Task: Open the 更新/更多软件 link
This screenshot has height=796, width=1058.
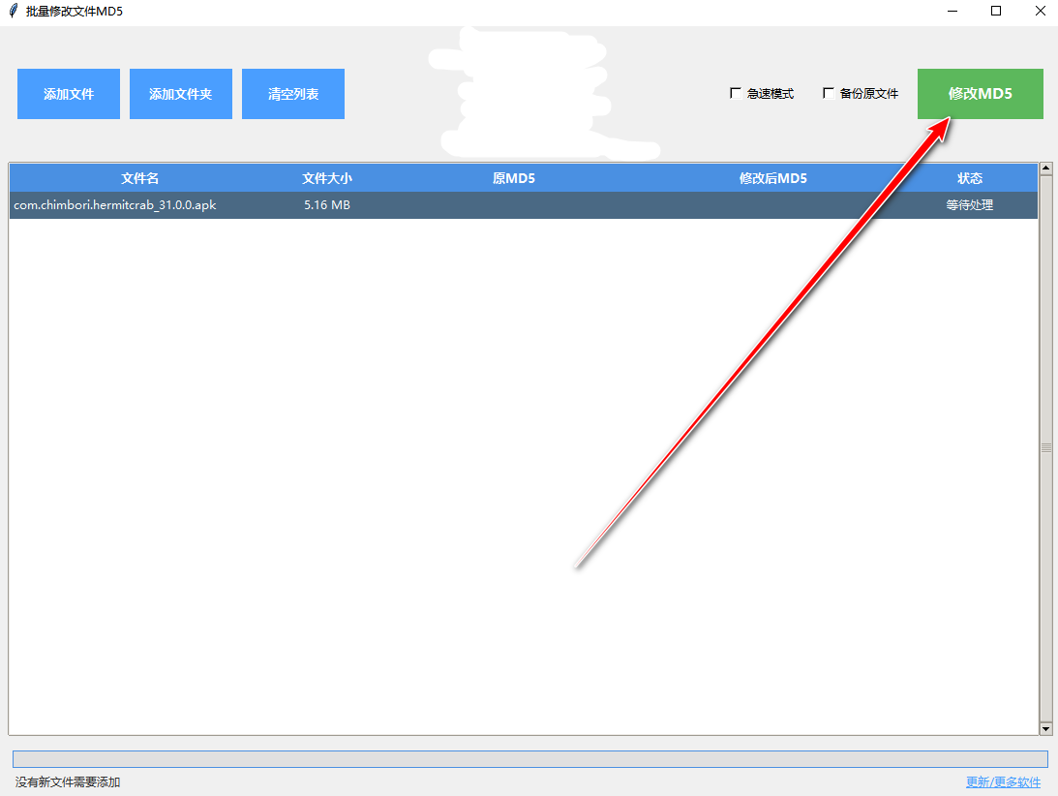Action: pos(1003,782)
